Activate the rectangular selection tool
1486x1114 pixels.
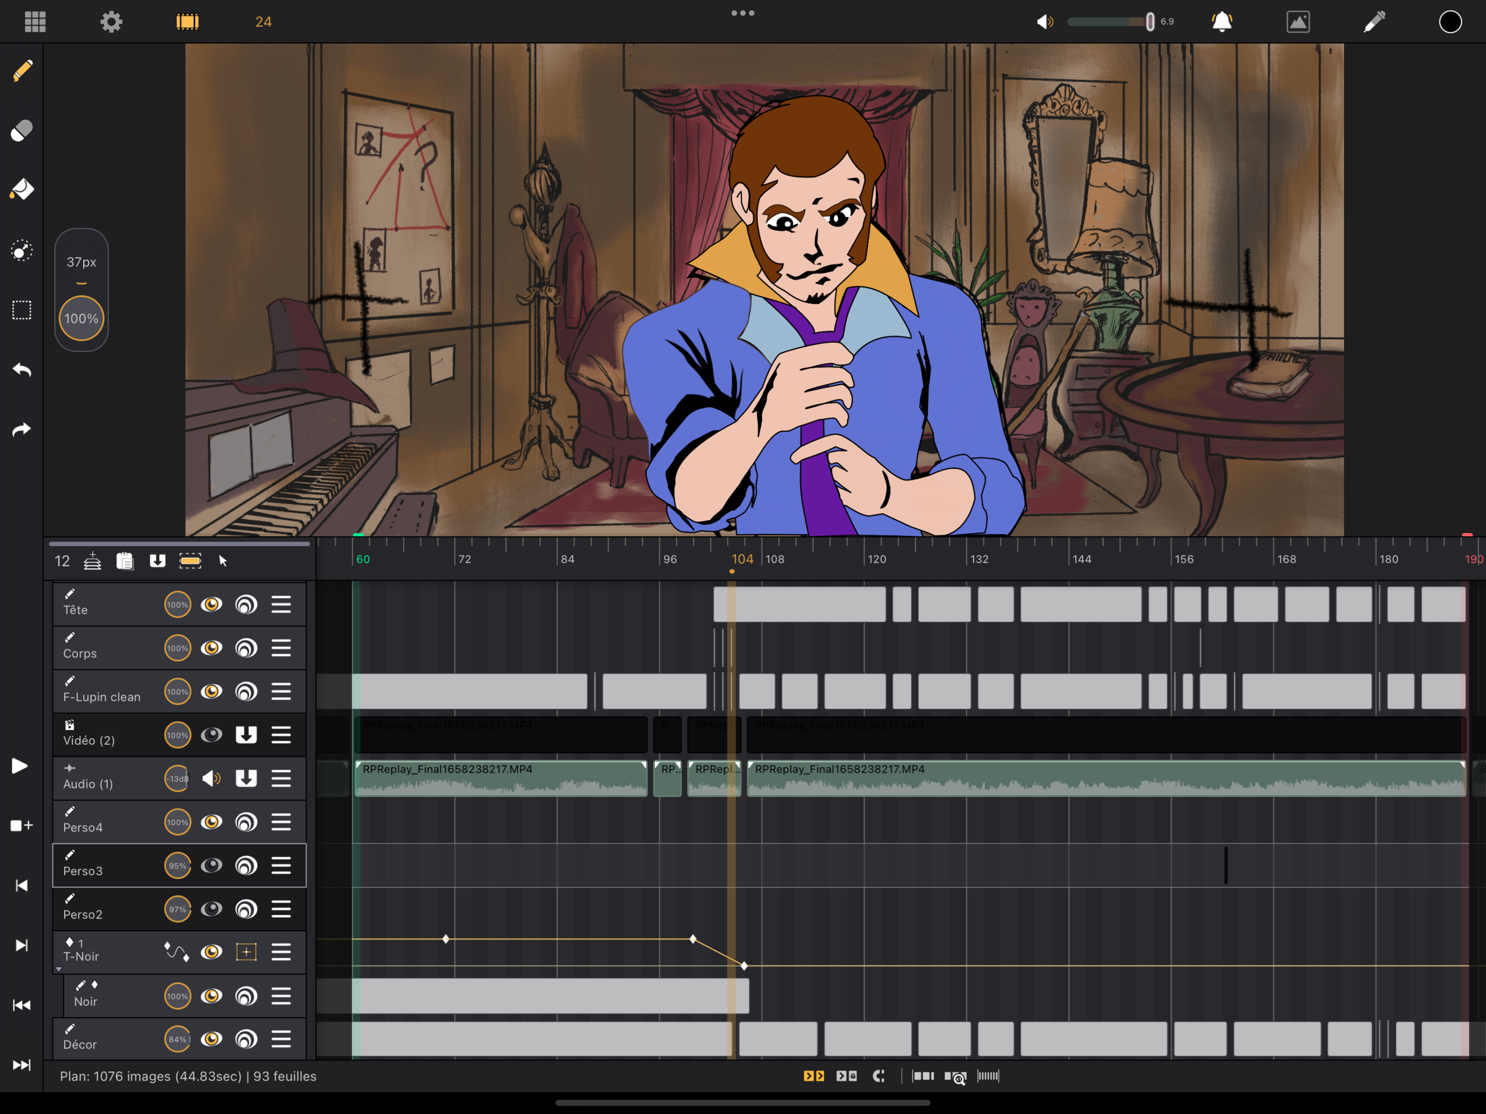(x=21, y=310)
